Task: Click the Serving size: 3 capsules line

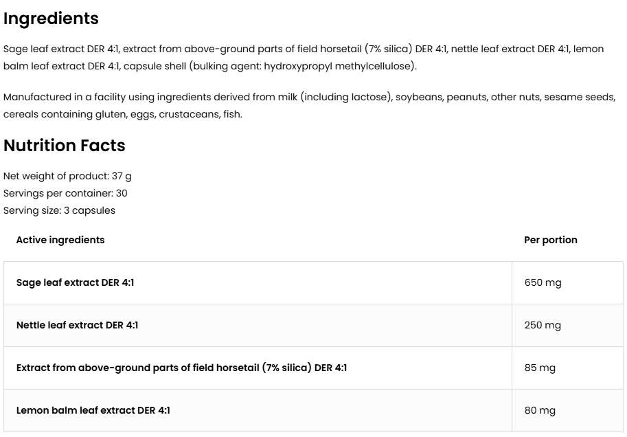Action: coord(59,210)
